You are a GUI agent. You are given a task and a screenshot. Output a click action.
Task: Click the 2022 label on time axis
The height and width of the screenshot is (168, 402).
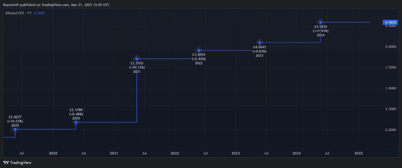175,153
